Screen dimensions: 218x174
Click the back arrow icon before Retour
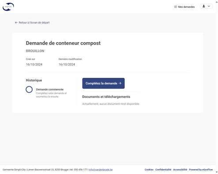16,22
